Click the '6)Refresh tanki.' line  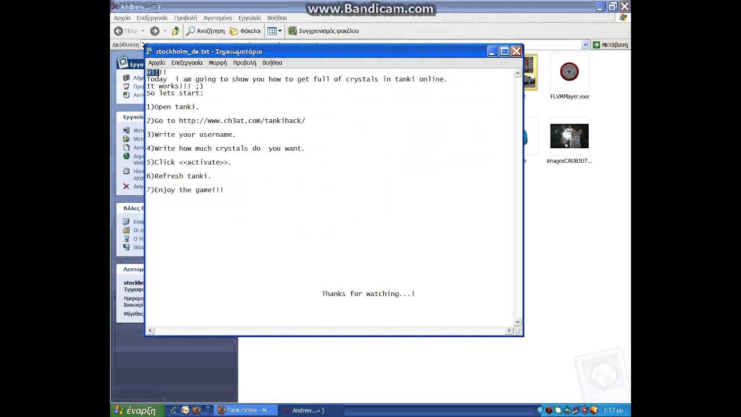tap(179, 176)
